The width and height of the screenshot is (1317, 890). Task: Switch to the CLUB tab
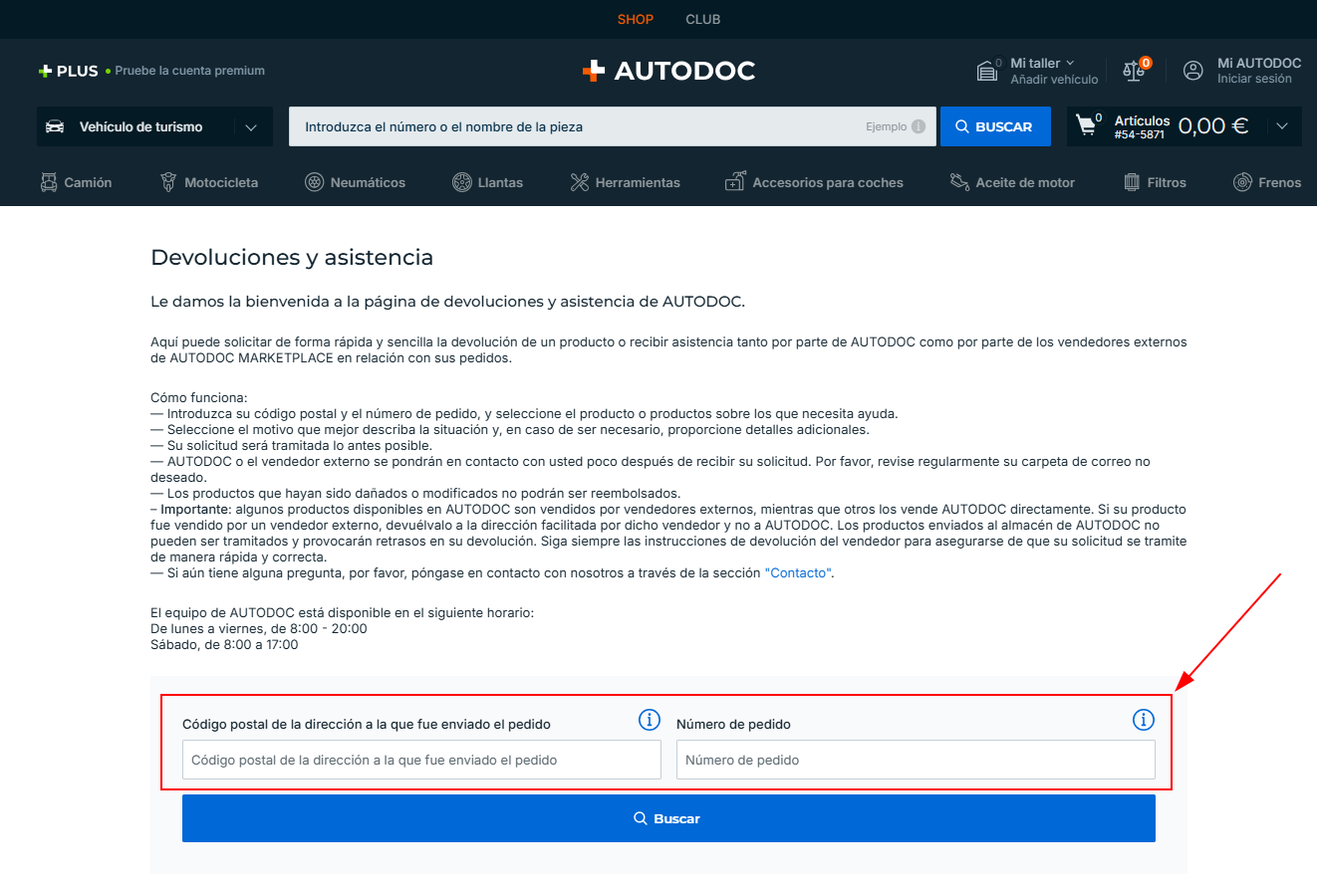point(703,19)
